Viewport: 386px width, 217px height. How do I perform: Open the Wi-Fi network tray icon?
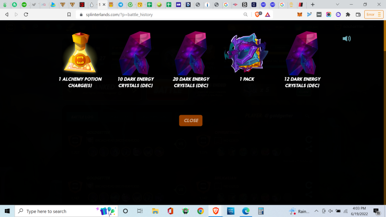pyautogui.click(x=345, y=211)
